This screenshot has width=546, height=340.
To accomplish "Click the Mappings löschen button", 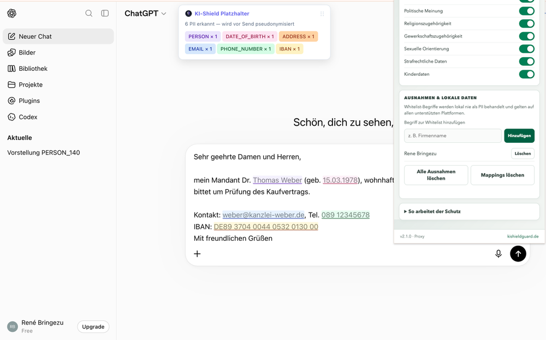I will coord(502,175).
